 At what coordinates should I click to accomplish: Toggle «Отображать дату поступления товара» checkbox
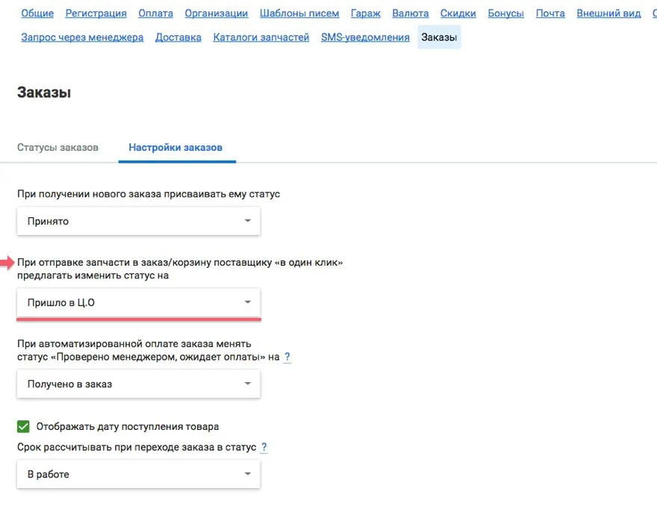(24, 427)
